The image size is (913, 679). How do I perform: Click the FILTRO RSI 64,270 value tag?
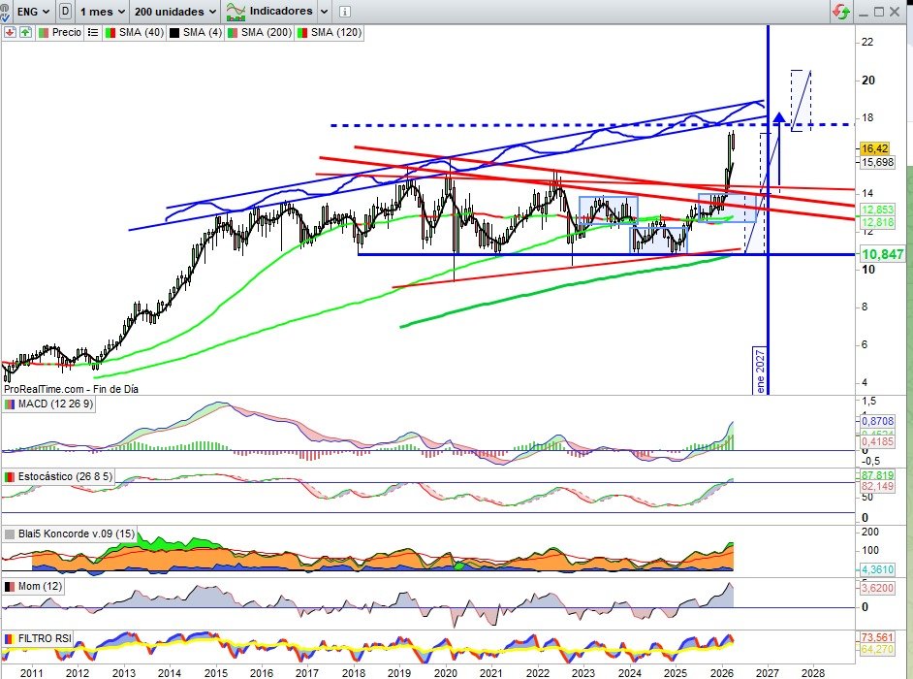[x=877, y=649]
